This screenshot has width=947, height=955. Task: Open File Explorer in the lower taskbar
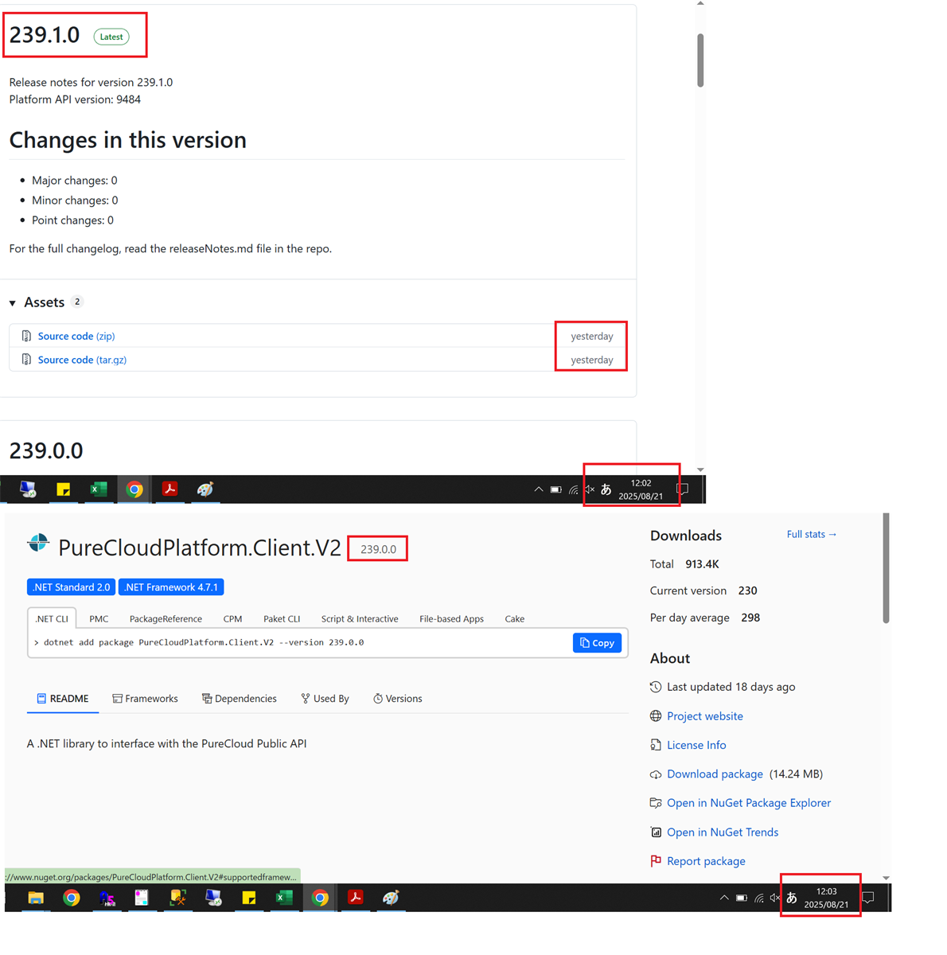click(36, 898)
